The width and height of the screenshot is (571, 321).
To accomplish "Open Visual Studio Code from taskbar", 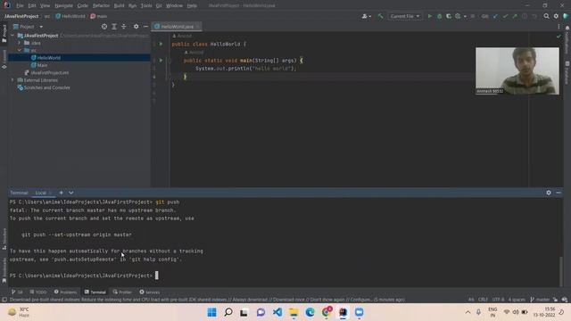I will [277, 312].
